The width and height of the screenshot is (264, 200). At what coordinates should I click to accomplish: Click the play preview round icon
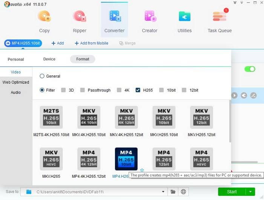coord(234,95)
